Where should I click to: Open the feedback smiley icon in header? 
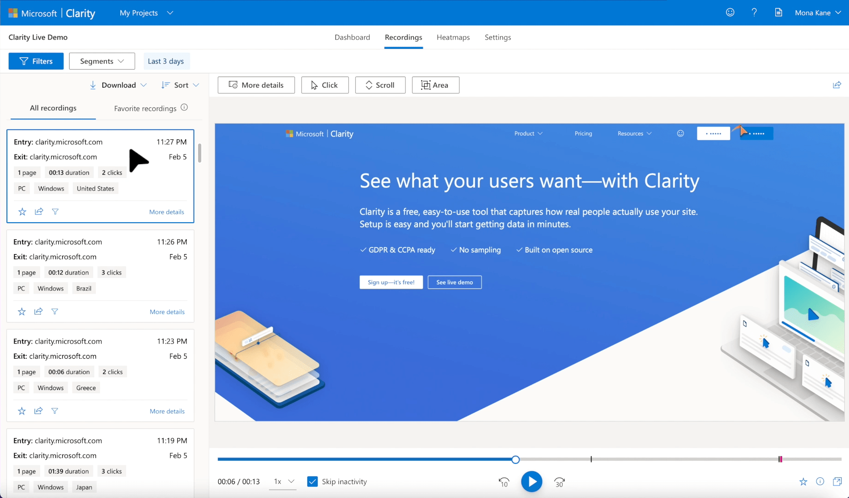tap(730, 12)
